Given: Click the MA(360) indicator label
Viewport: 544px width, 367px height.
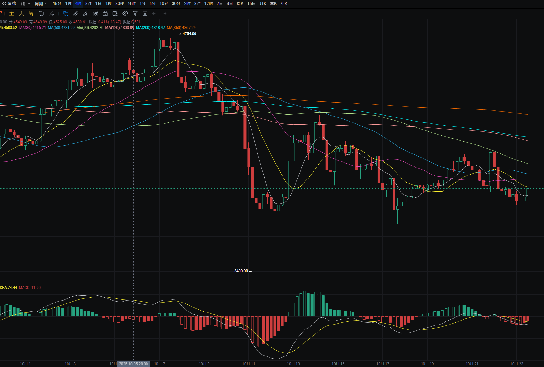Looking at the screenshot, I should coord(181,28).
